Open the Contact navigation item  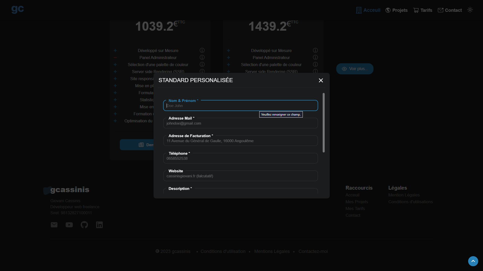450,10
